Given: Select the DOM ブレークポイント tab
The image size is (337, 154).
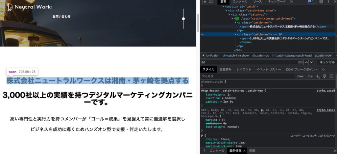Looking at the screenshot, I should (x=302, y=69).
